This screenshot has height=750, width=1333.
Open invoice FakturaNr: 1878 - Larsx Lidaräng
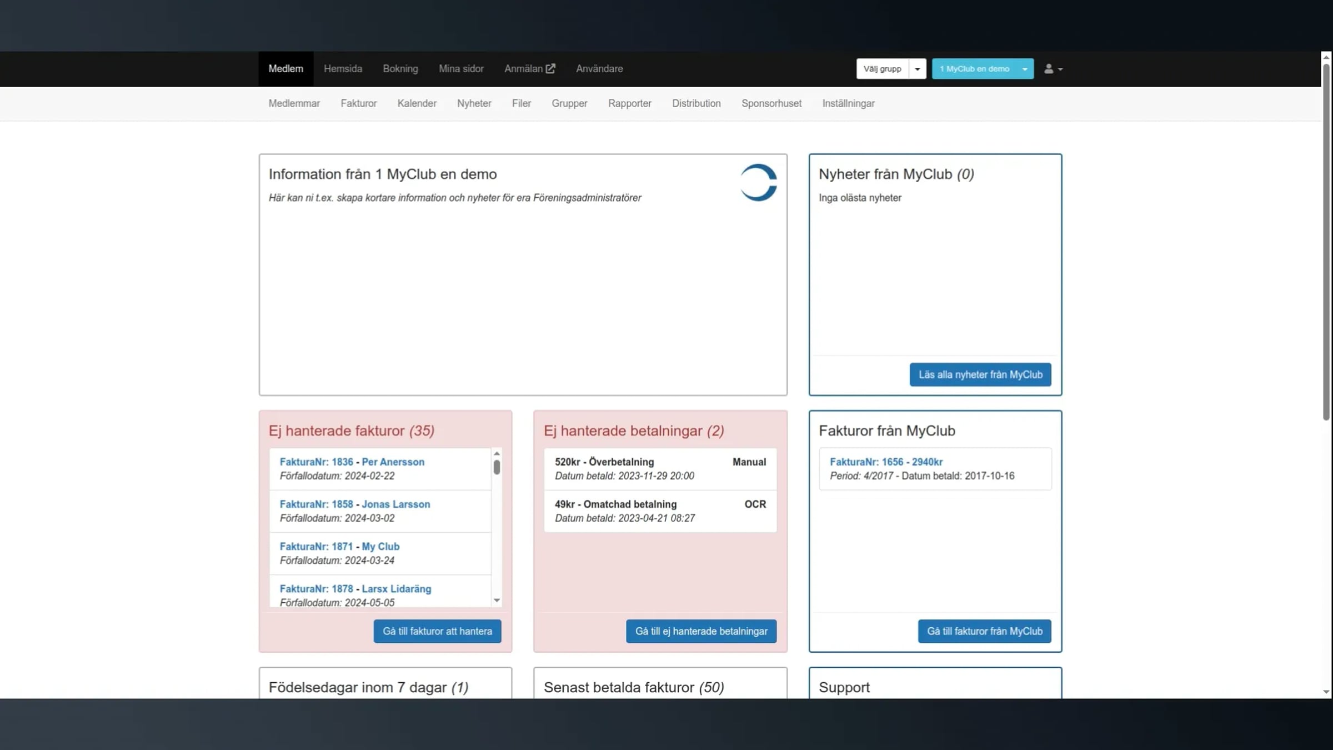click(355, 588)
